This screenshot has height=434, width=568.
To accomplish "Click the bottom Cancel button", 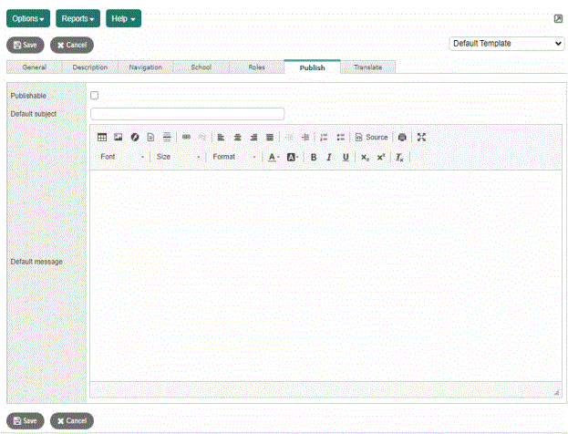I will coord(71,420).
